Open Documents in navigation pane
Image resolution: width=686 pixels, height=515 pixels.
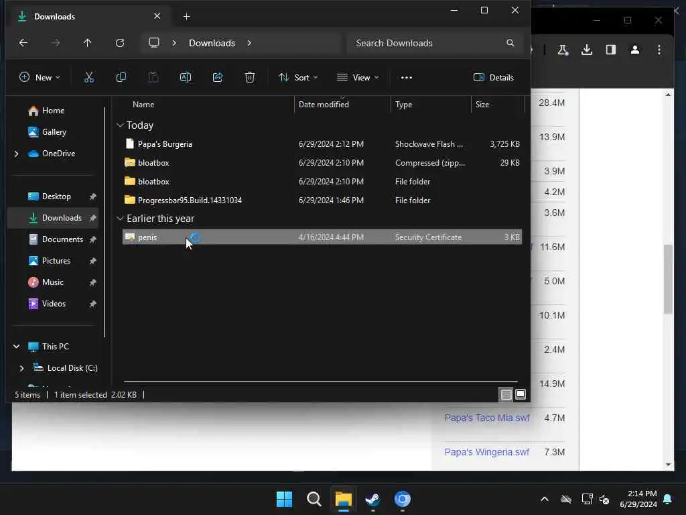(x=52, y=239)
